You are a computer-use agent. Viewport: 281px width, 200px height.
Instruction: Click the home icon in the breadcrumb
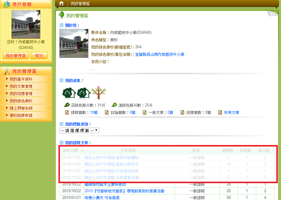[61, 4]
